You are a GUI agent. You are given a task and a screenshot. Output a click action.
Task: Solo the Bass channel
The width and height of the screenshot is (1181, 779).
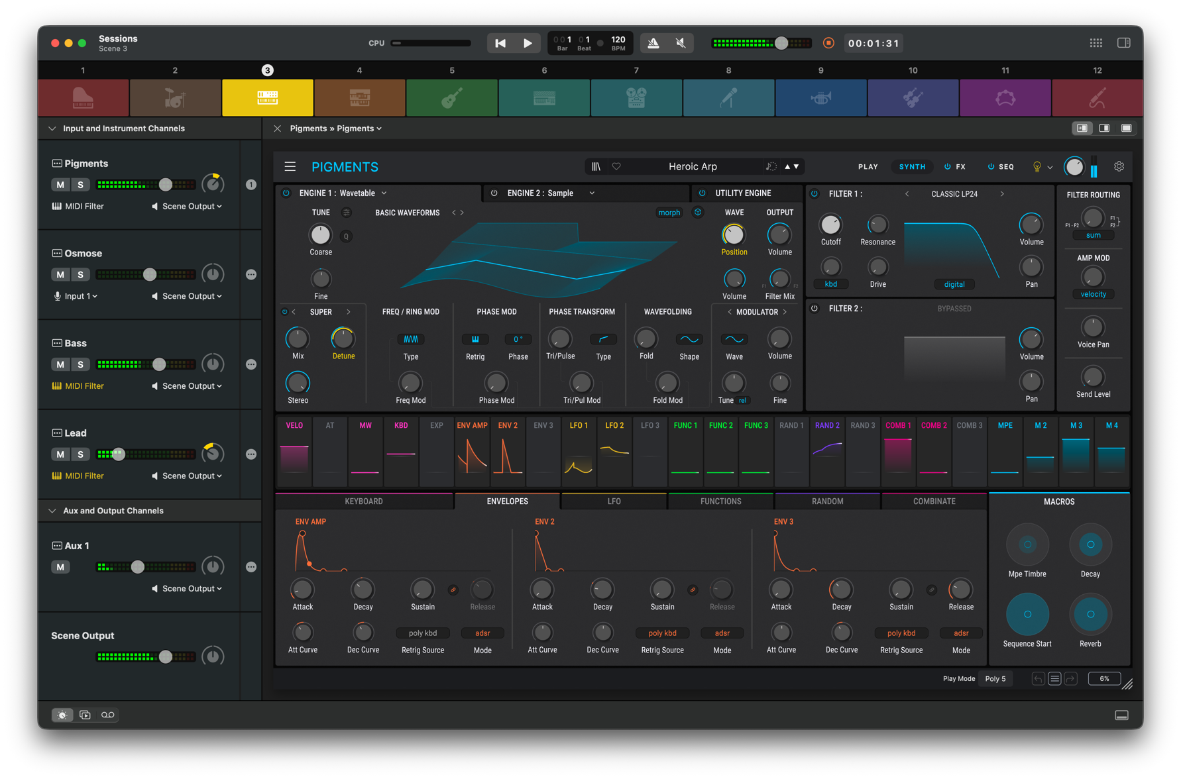[x=81, y=364]
